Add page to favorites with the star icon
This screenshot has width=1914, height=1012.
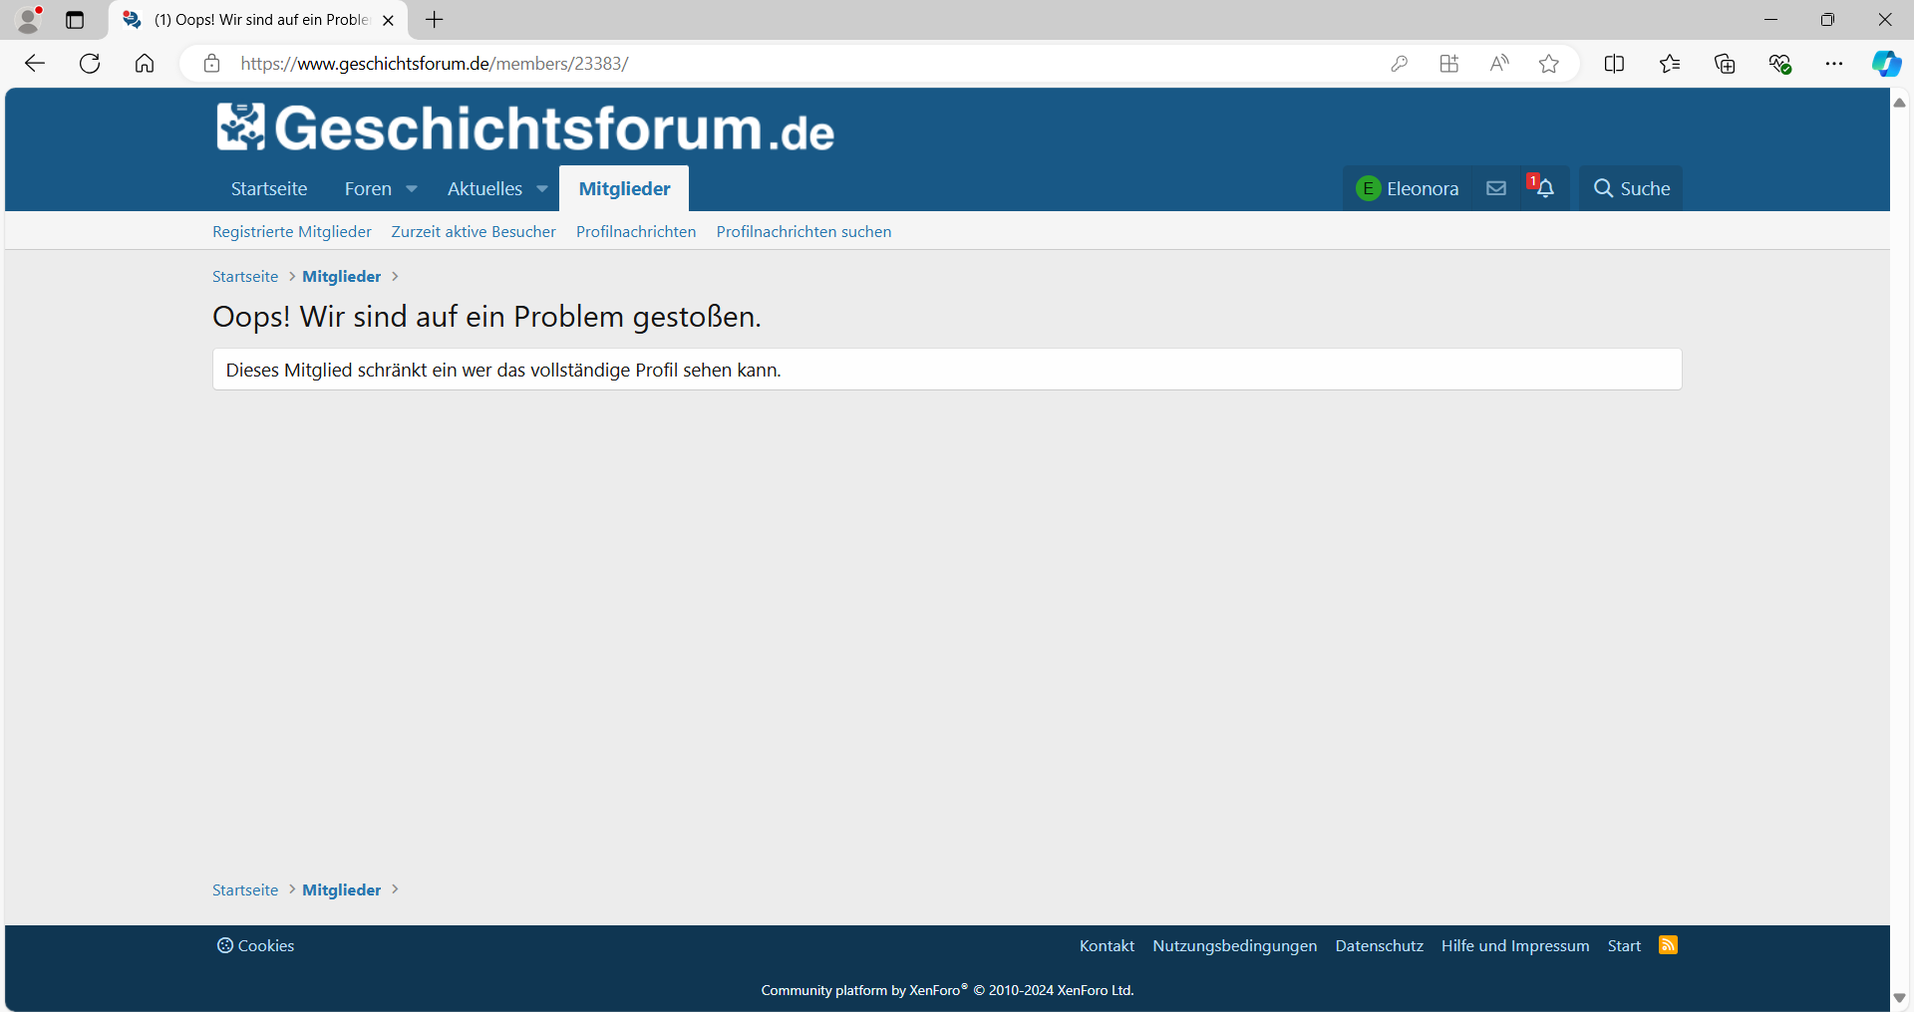[1549, 63]
